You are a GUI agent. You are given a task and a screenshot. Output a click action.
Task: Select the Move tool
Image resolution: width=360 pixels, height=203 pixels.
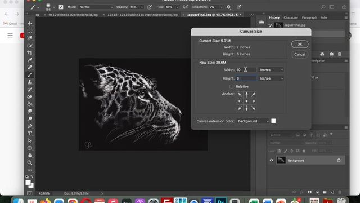(x=30, y=24)
